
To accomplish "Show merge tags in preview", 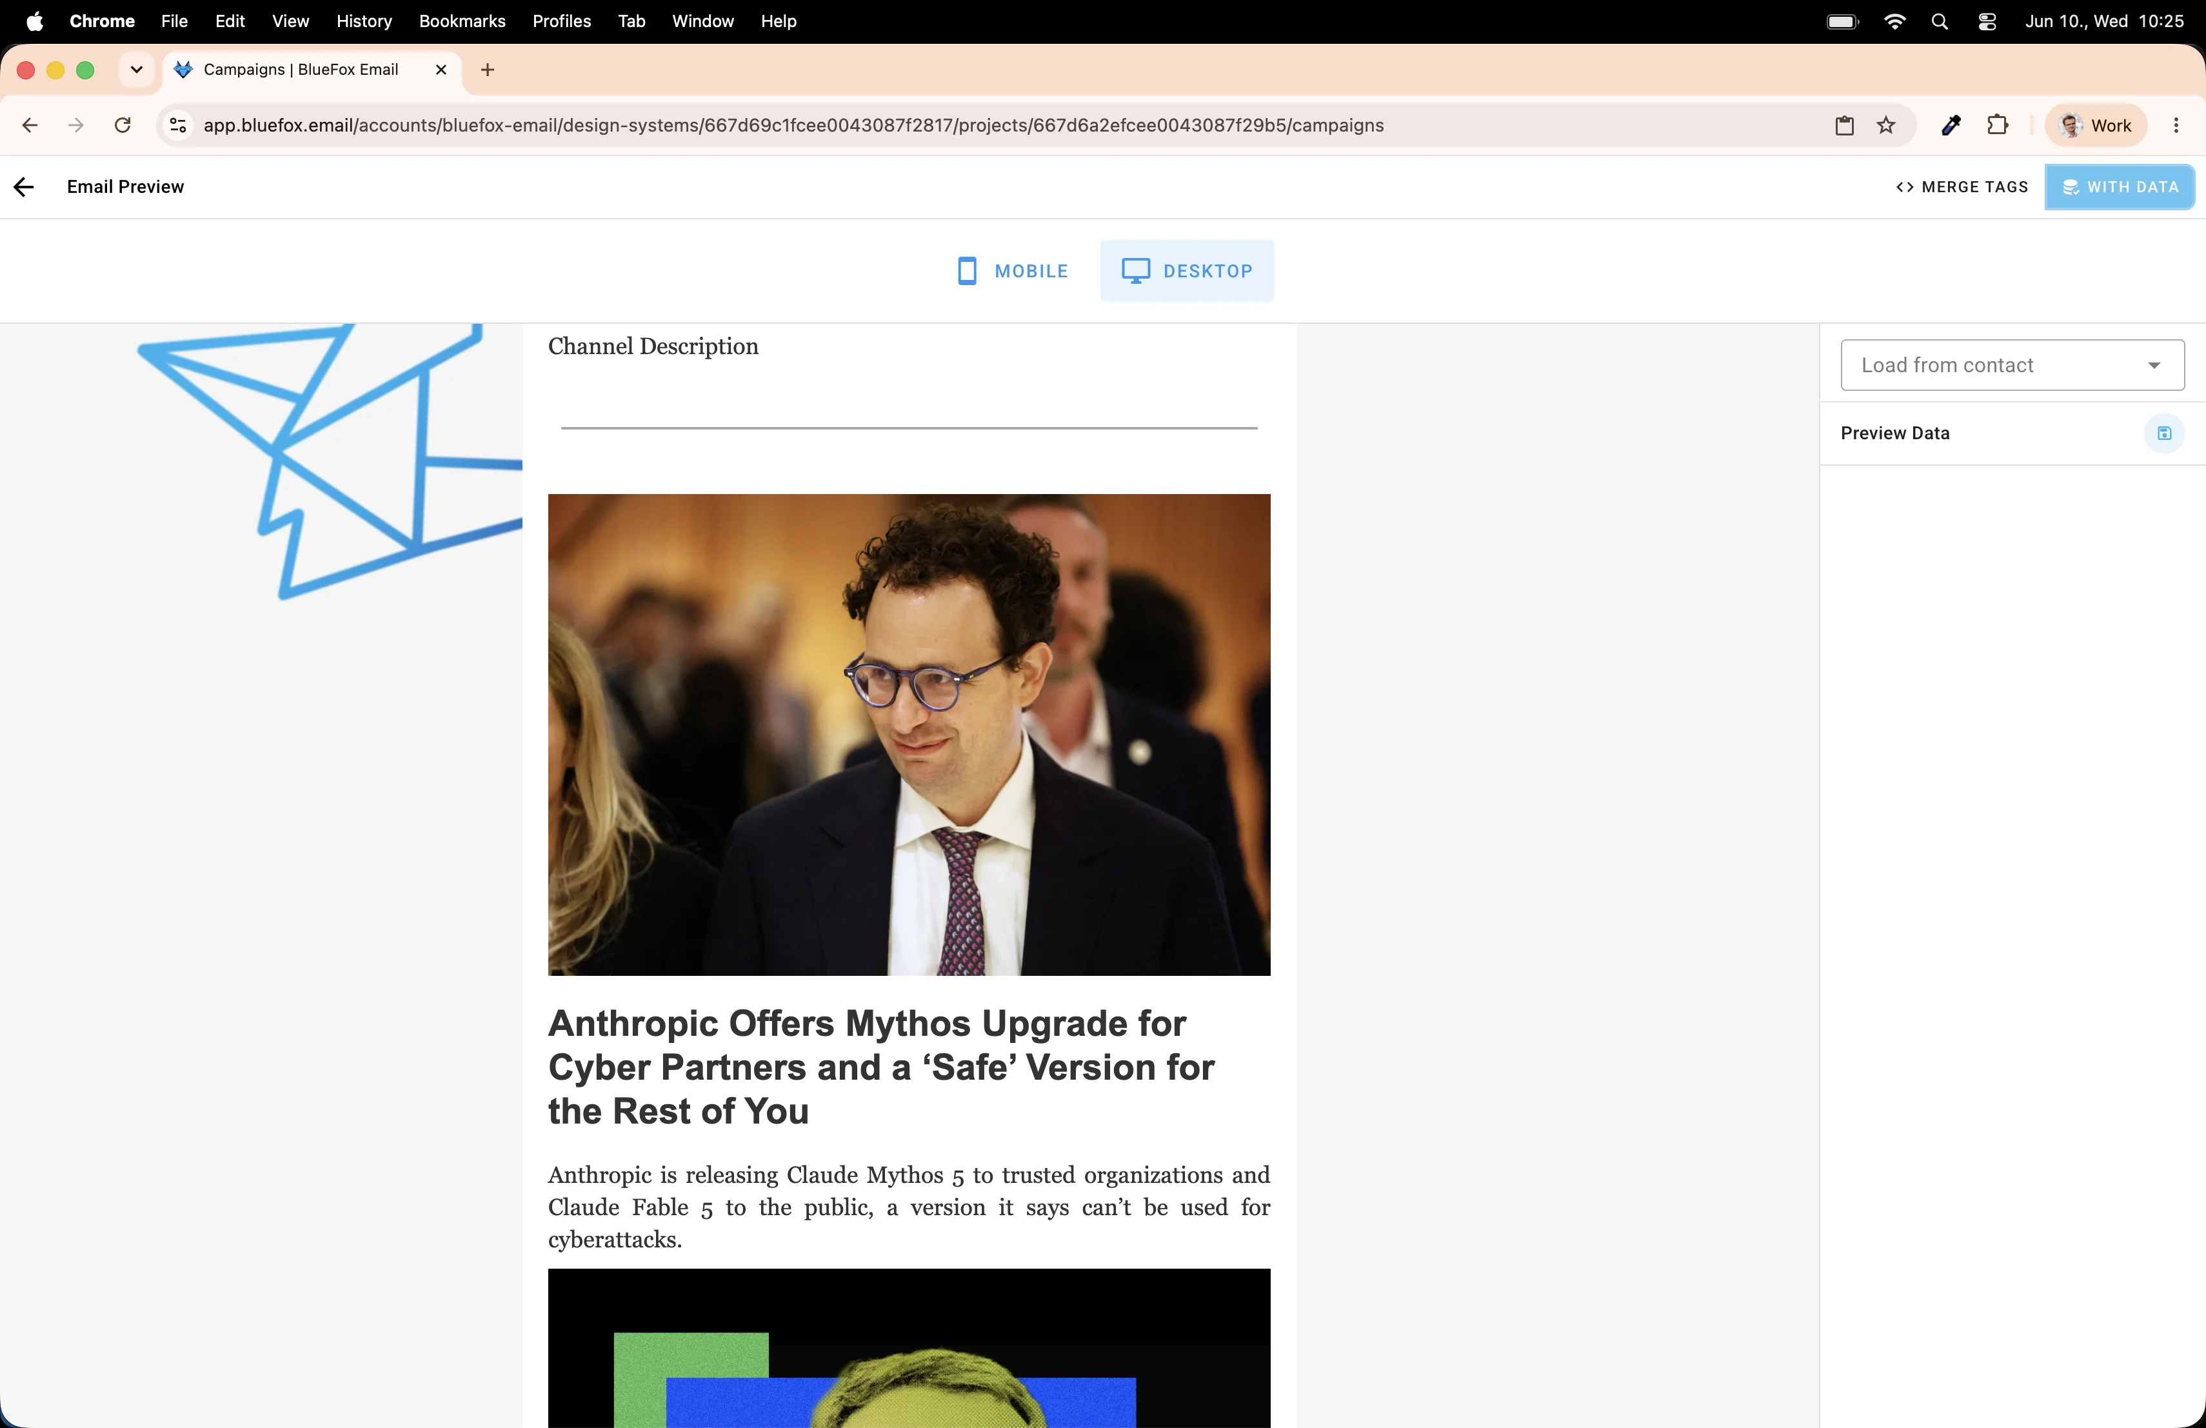I will click(x=1962, y=187).
